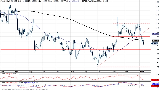159x90 pixels.
Task: Click the 92 price axis label
Action: tap(157, 67)
